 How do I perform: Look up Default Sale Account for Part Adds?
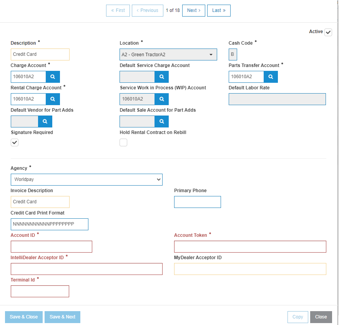tap(161, 121)
